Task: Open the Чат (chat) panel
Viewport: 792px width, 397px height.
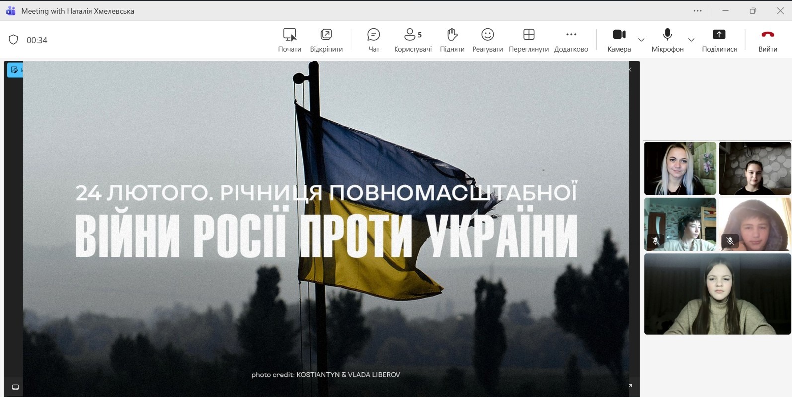Action: click(374, 40)
